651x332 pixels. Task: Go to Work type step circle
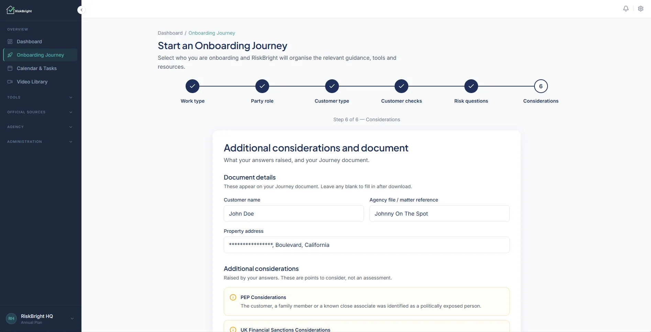(x=192, y=86)
